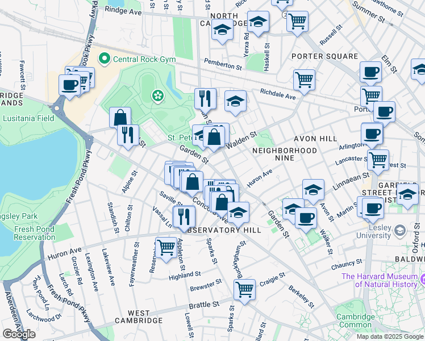Click the Google logo
This screenshot has height=341, width=425.
18,334
